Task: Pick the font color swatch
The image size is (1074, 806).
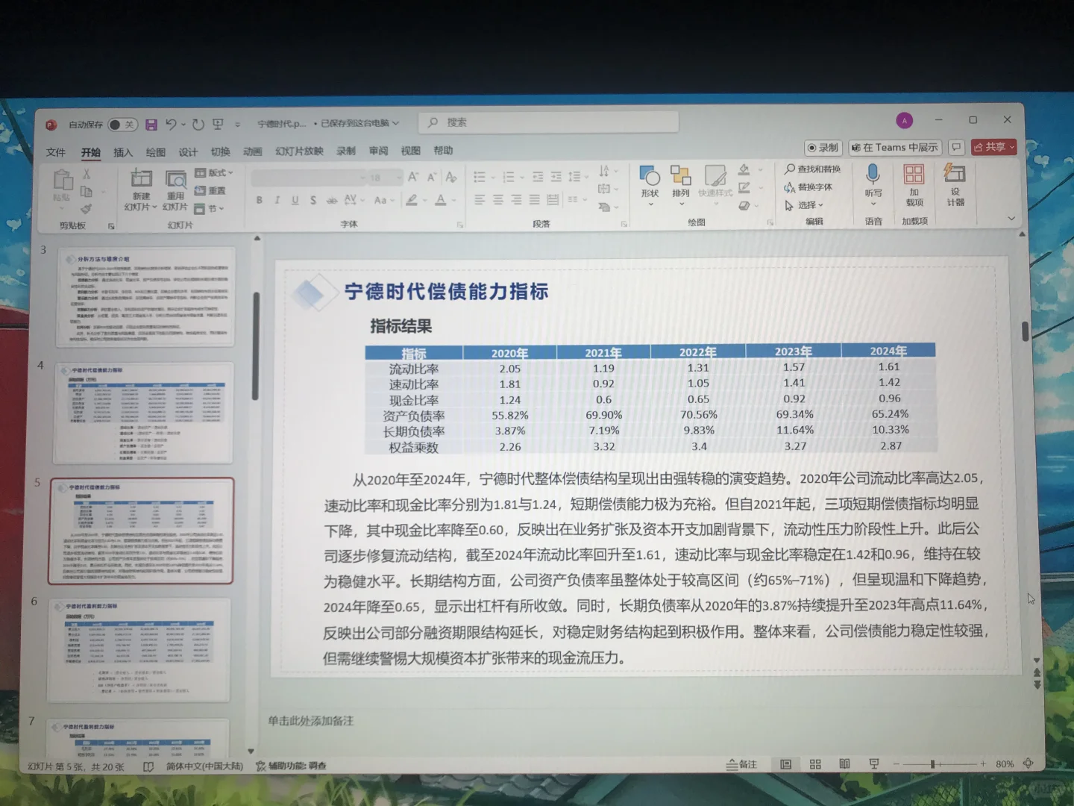Action: click(x=441, y=200)
